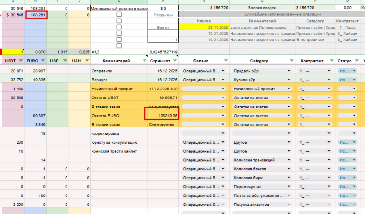Select the дали в долг до Понедельника comment
Viewport: 365px width, 214px height.
click(262, 27)
